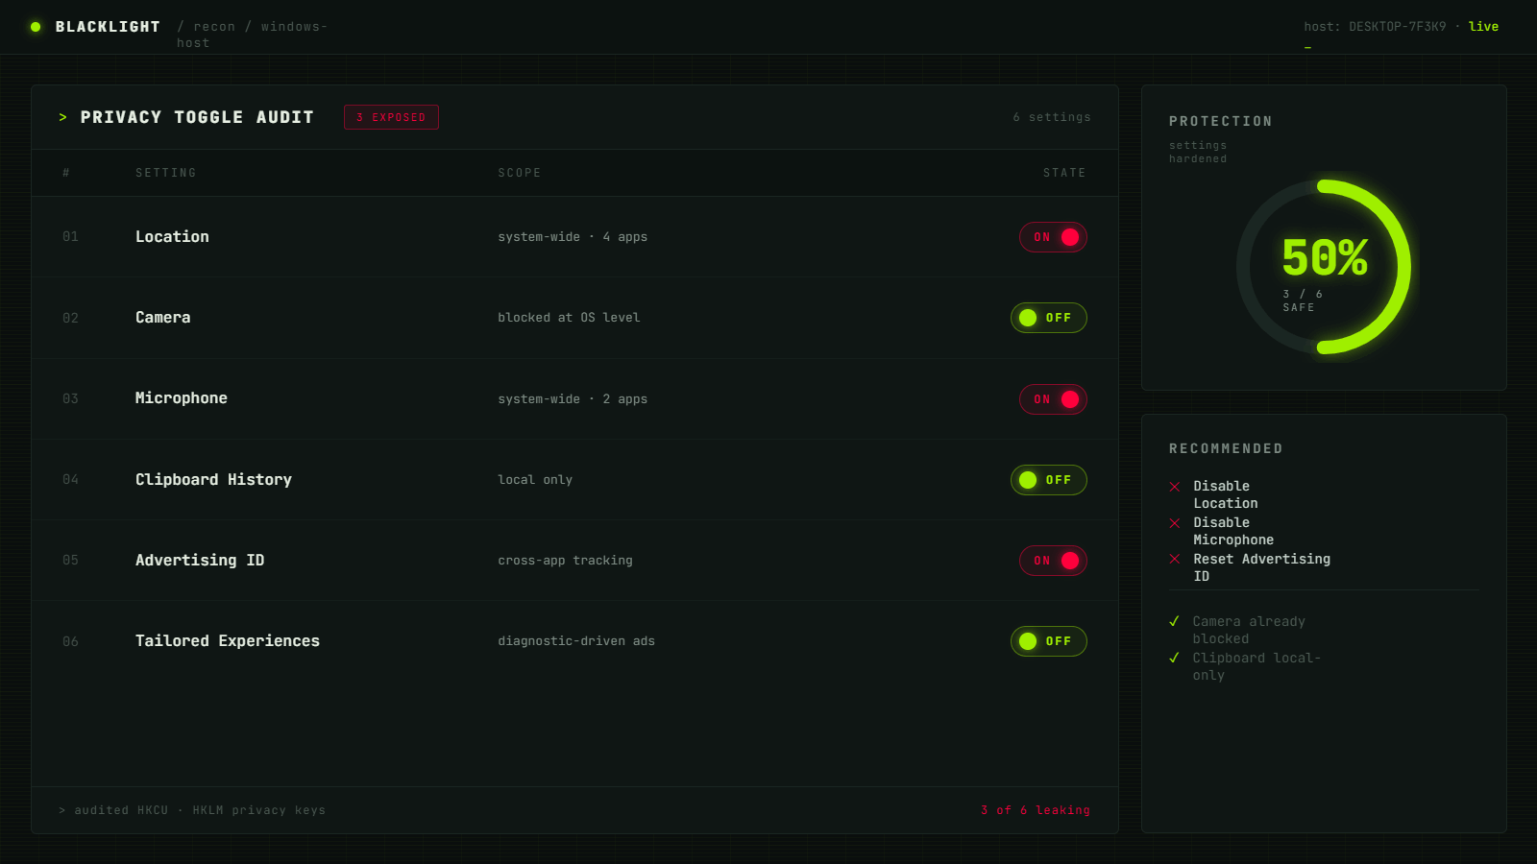The width and height of the screenshot is (1537, 864).
Task: Click the SCOPE column header
Action: (520, 173)
